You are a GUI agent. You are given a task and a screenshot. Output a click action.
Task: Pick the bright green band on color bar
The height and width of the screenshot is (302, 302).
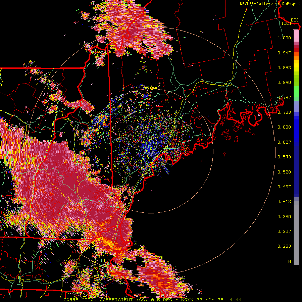point(296,92)
